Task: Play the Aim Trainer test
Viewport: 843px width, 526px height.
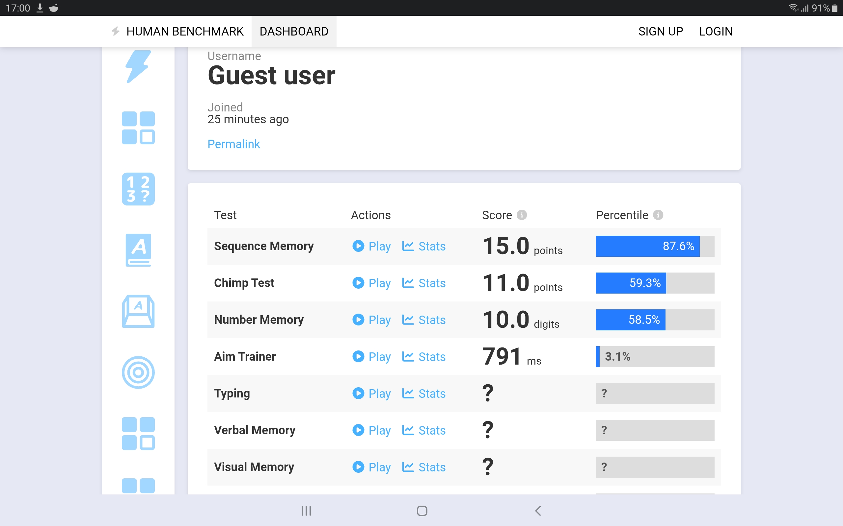Action: [371, 357]
